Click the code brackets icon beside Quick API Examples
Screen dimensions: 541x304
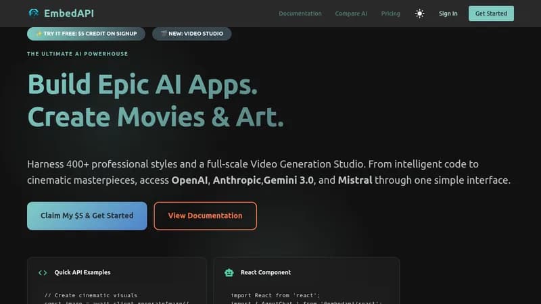(x=43, y=273)
